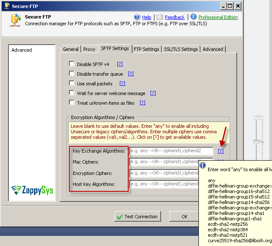Click 'diffie-hellman-group15-sha512' in tooltip
272x246 pixels.
click(x=239, y=197)
